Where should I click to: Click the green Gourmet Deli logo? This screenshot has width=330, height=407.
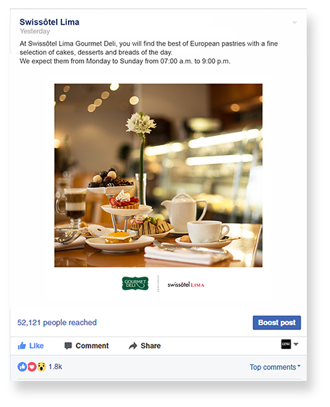[x=136, y=283]
